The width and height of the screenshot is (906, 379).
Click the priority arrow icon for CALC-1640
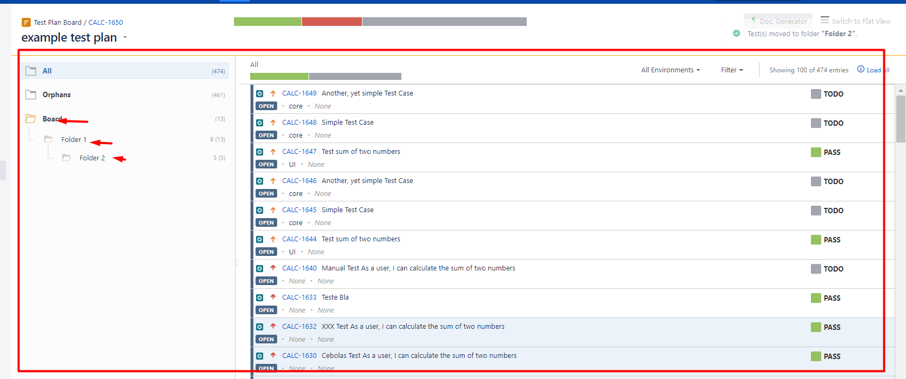tap(273, 268)
